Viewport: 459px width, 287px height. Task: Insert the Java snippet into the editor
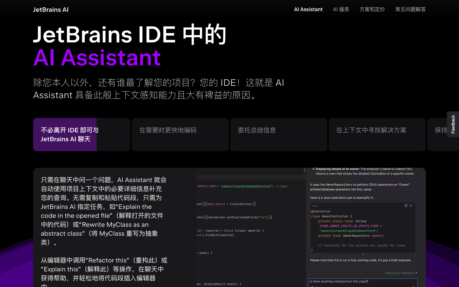411,206
